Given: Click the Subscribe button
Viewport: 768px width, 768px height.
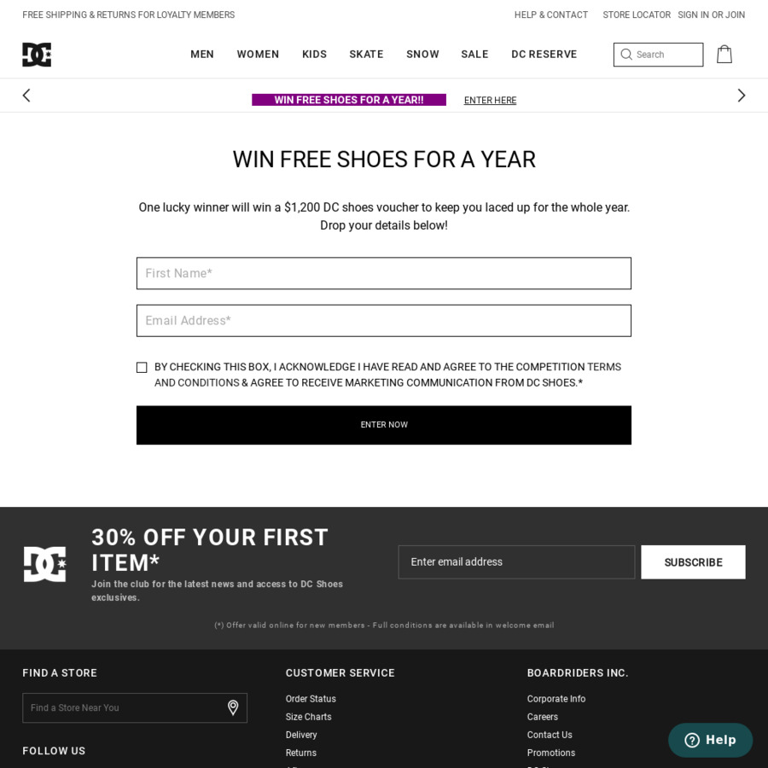Looking at the screenshot, I should point(693,562).
